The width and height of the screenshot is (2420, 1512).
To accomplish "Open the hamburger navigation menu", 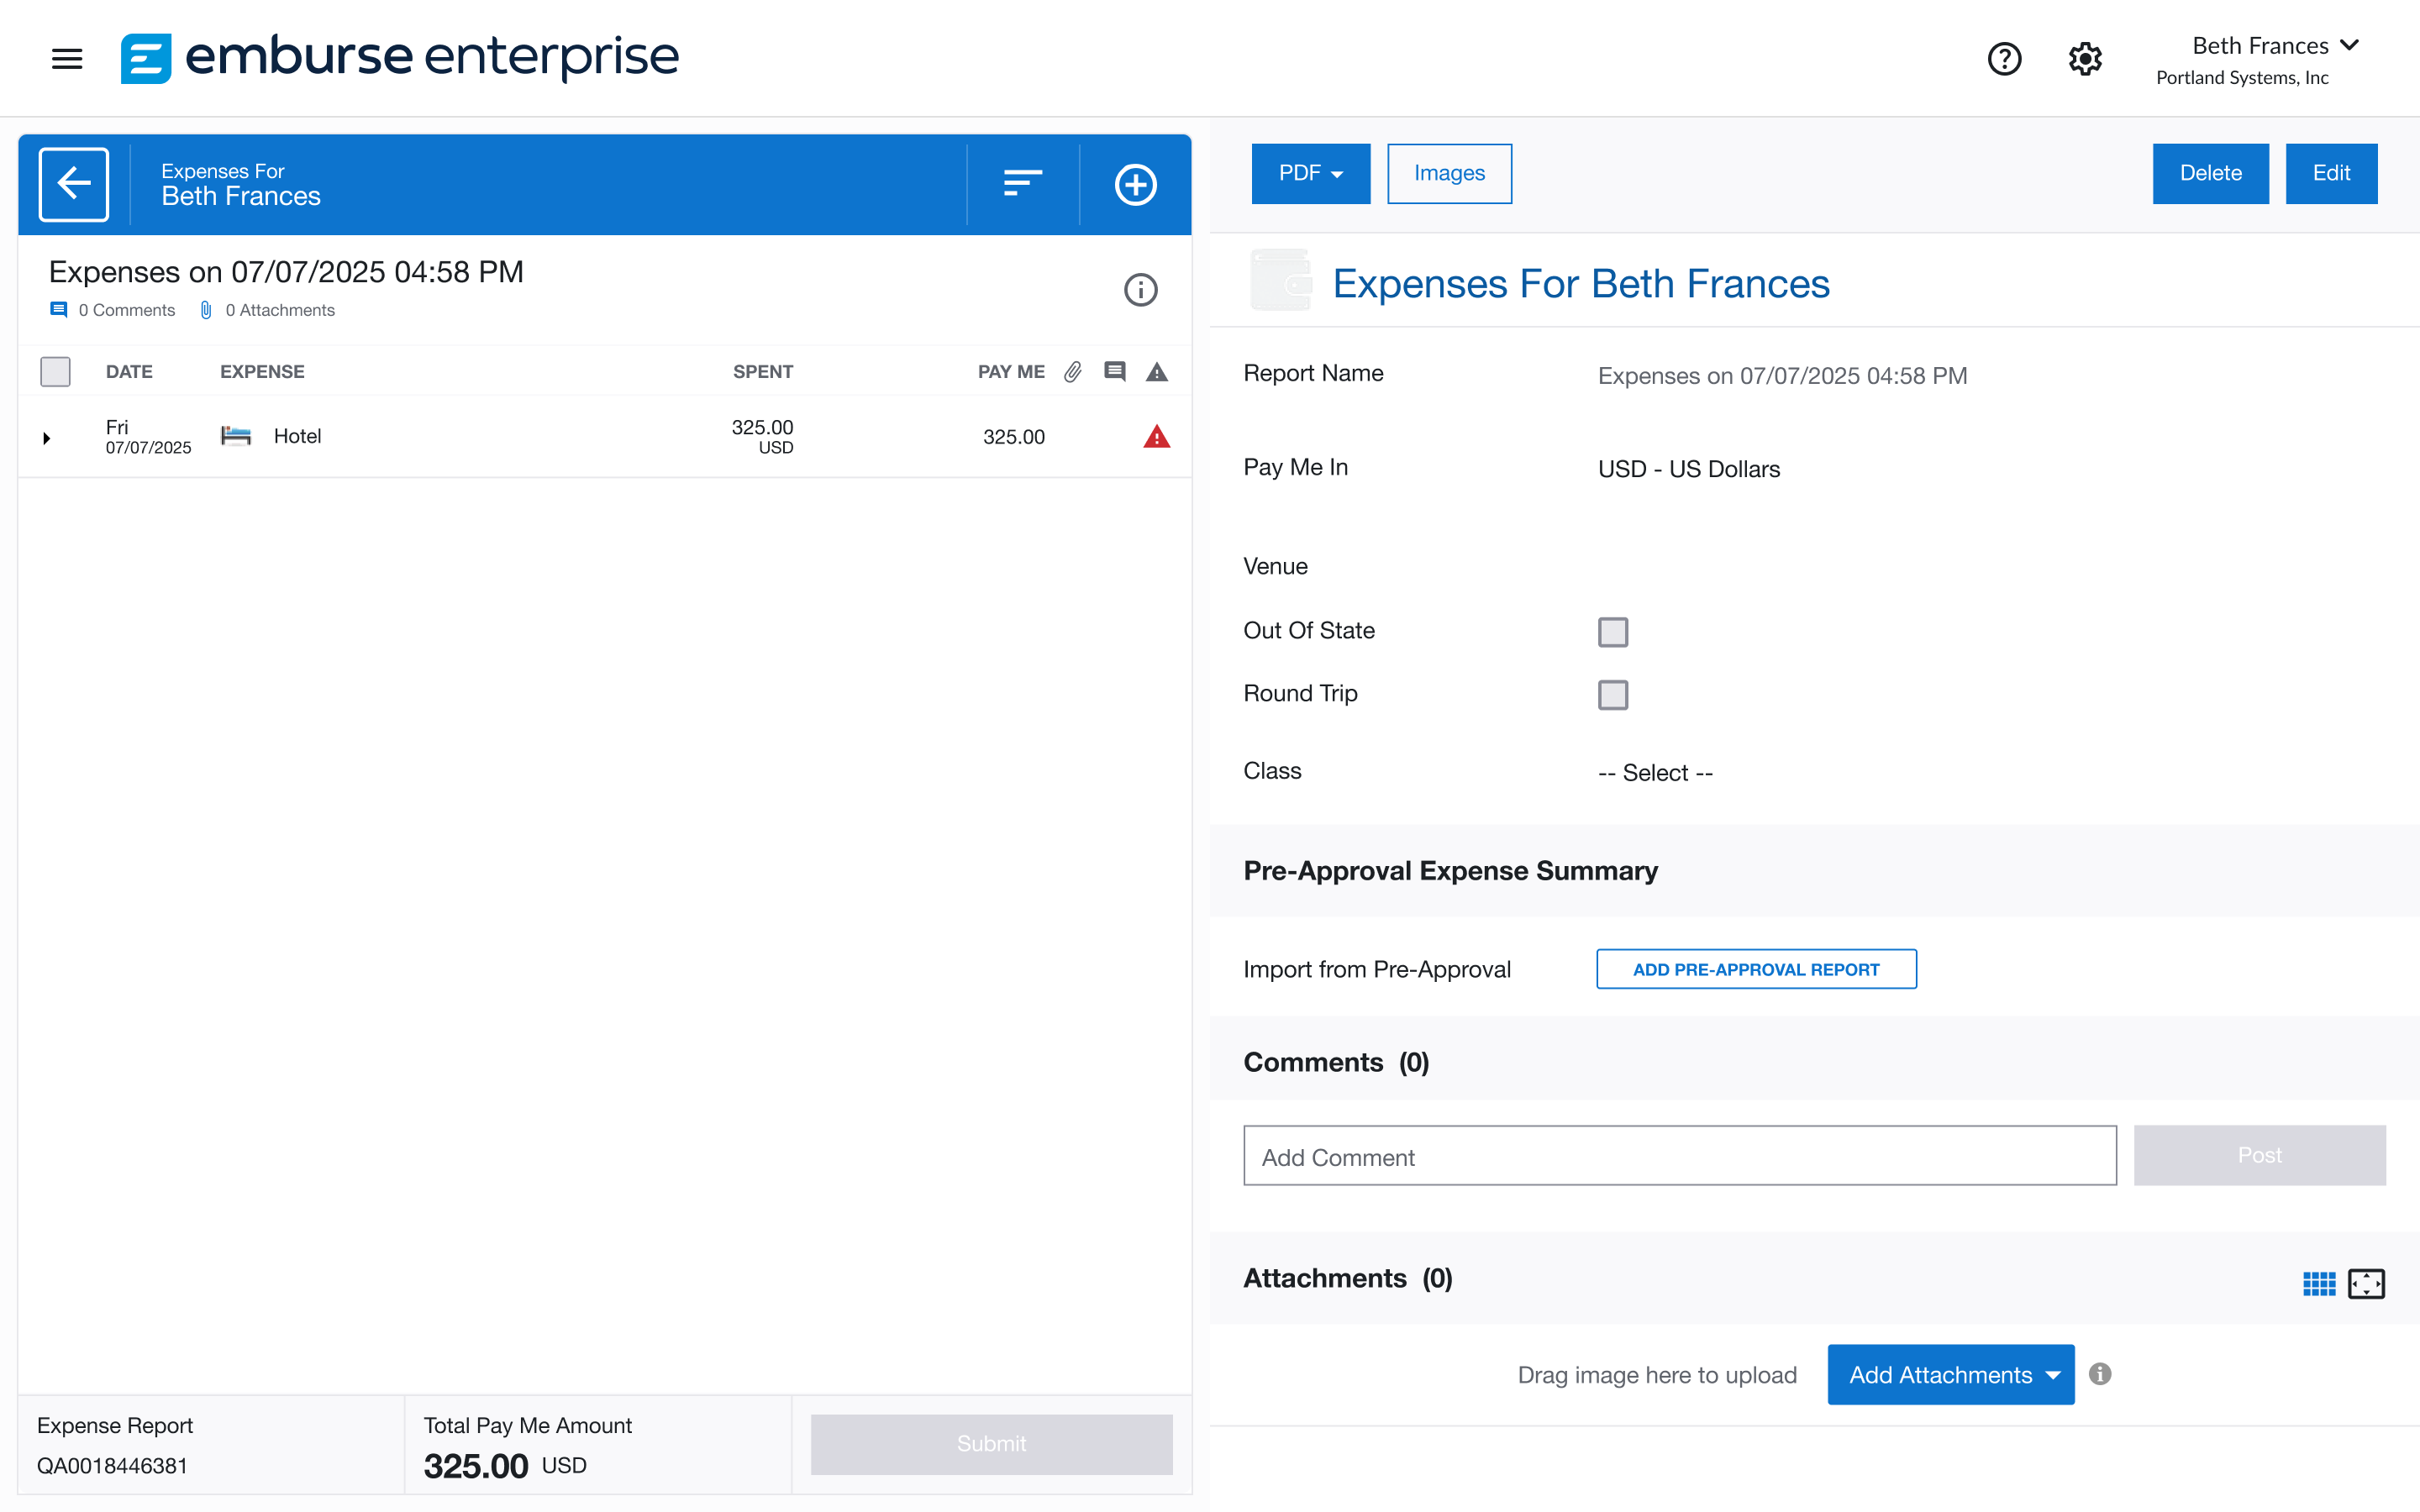I will tap(67, 59).
